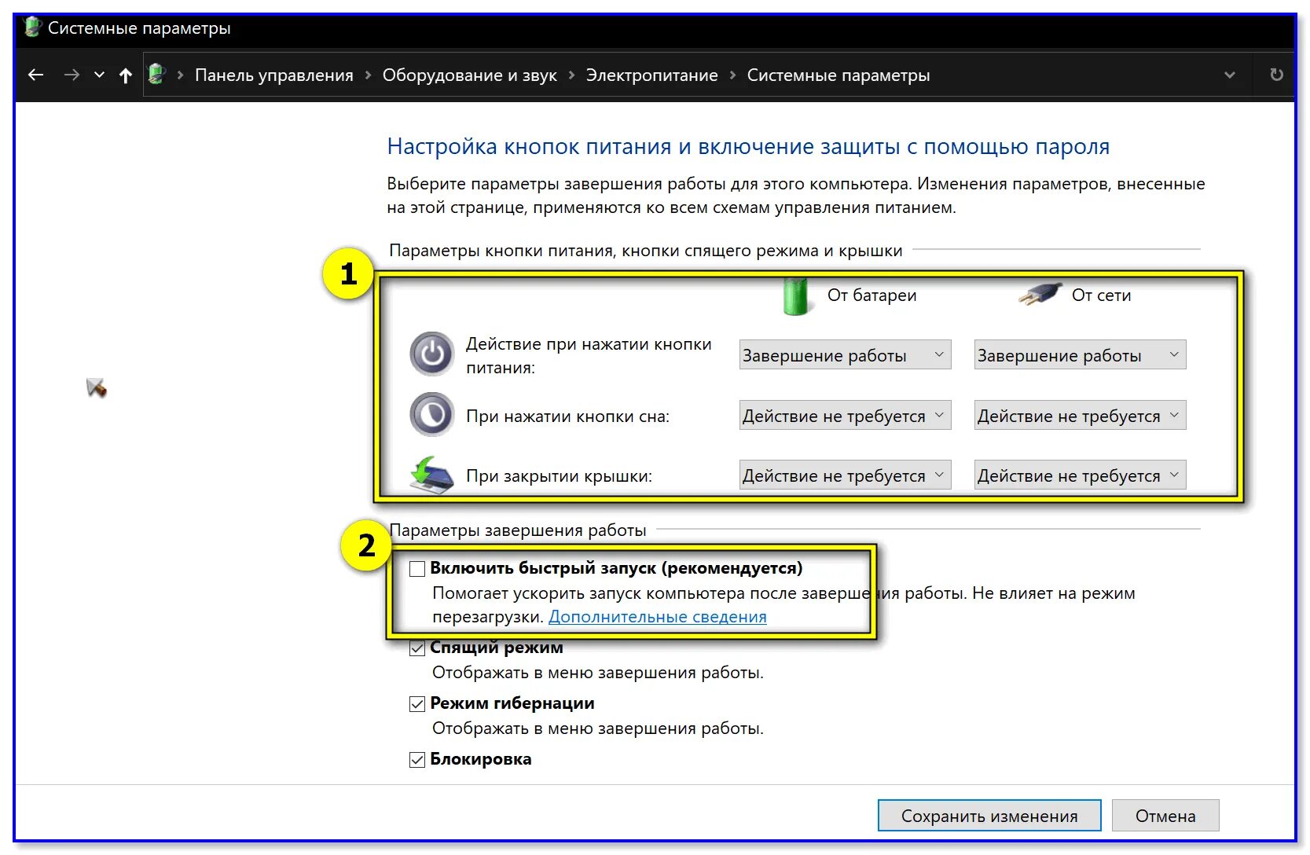Enable Включить быстрый запуск checkbox

pyautogui.click(x=417, y=569)
